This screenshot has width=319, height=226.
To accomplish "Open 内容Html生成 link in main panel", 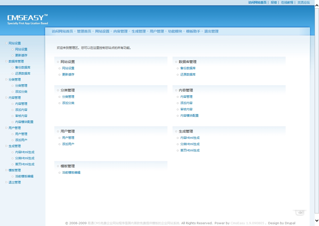I will pos(190,138).
